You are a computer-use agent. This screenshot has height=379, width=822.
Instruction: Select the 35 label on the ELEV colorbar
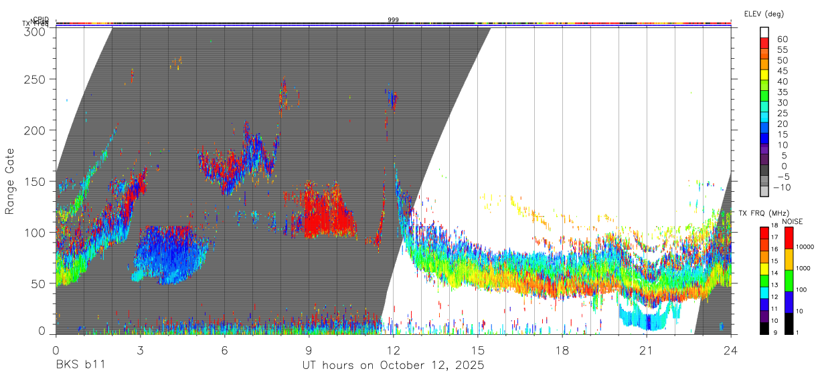click(x=782, y=92)
